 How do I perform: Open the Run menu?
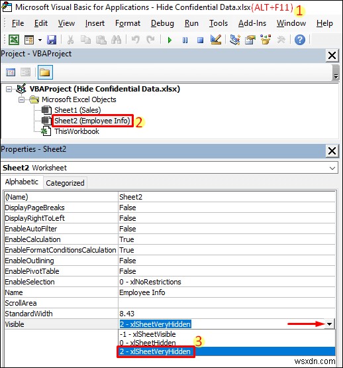coord(191,23)
